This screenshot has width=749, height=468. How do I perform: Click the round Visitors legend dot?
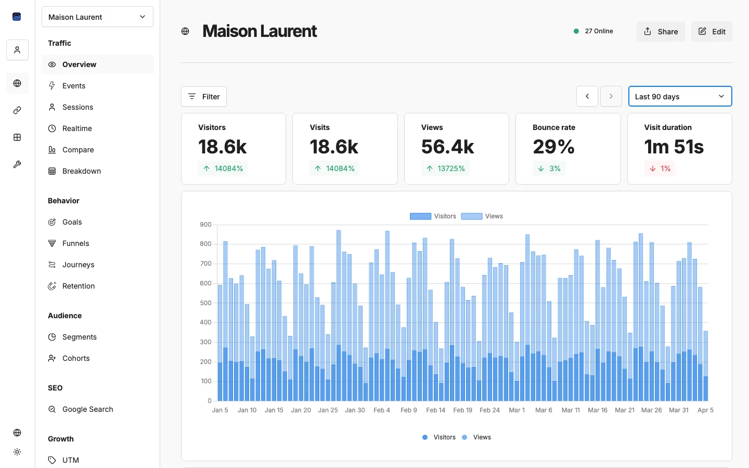point(425,437)
